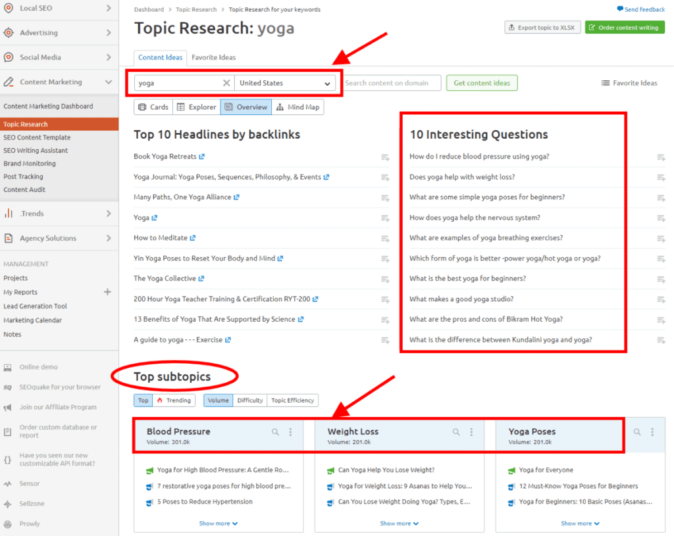Open more options on Blood Pressure card

coord(290,432)
